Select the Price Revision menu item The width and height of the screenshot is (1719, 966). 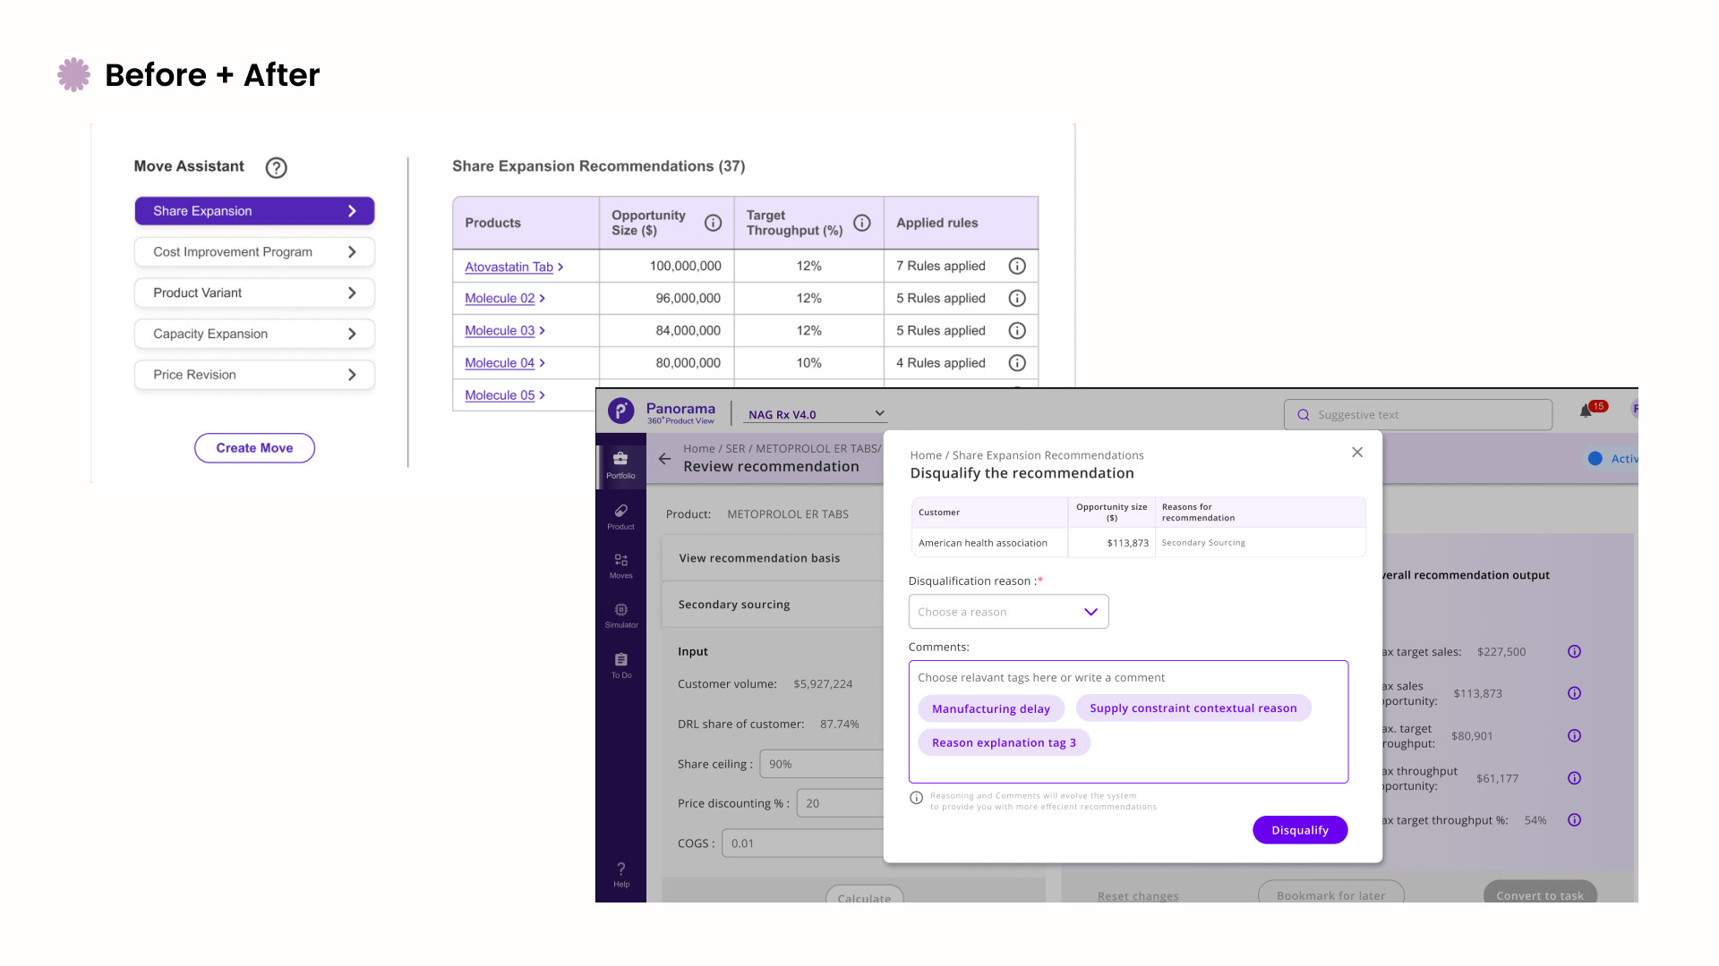(254, 375)
